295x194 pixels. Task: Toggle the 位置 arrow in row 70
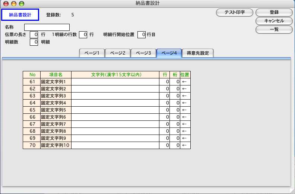tap(185, 145)
